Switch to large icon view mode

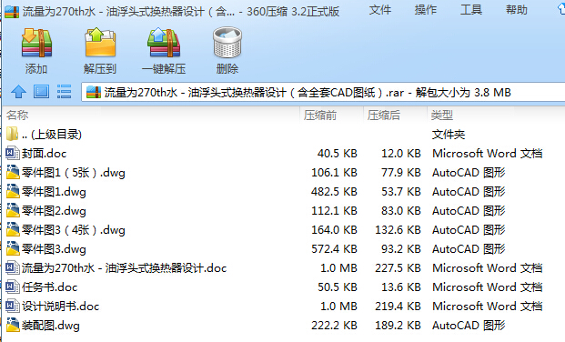(x=41, y=92)
